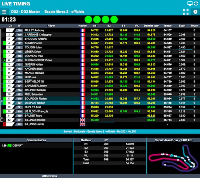Select driver row LE FLOCH François
Image resolution: width=200 pixels, height=178 pixels.
(100, 111)
